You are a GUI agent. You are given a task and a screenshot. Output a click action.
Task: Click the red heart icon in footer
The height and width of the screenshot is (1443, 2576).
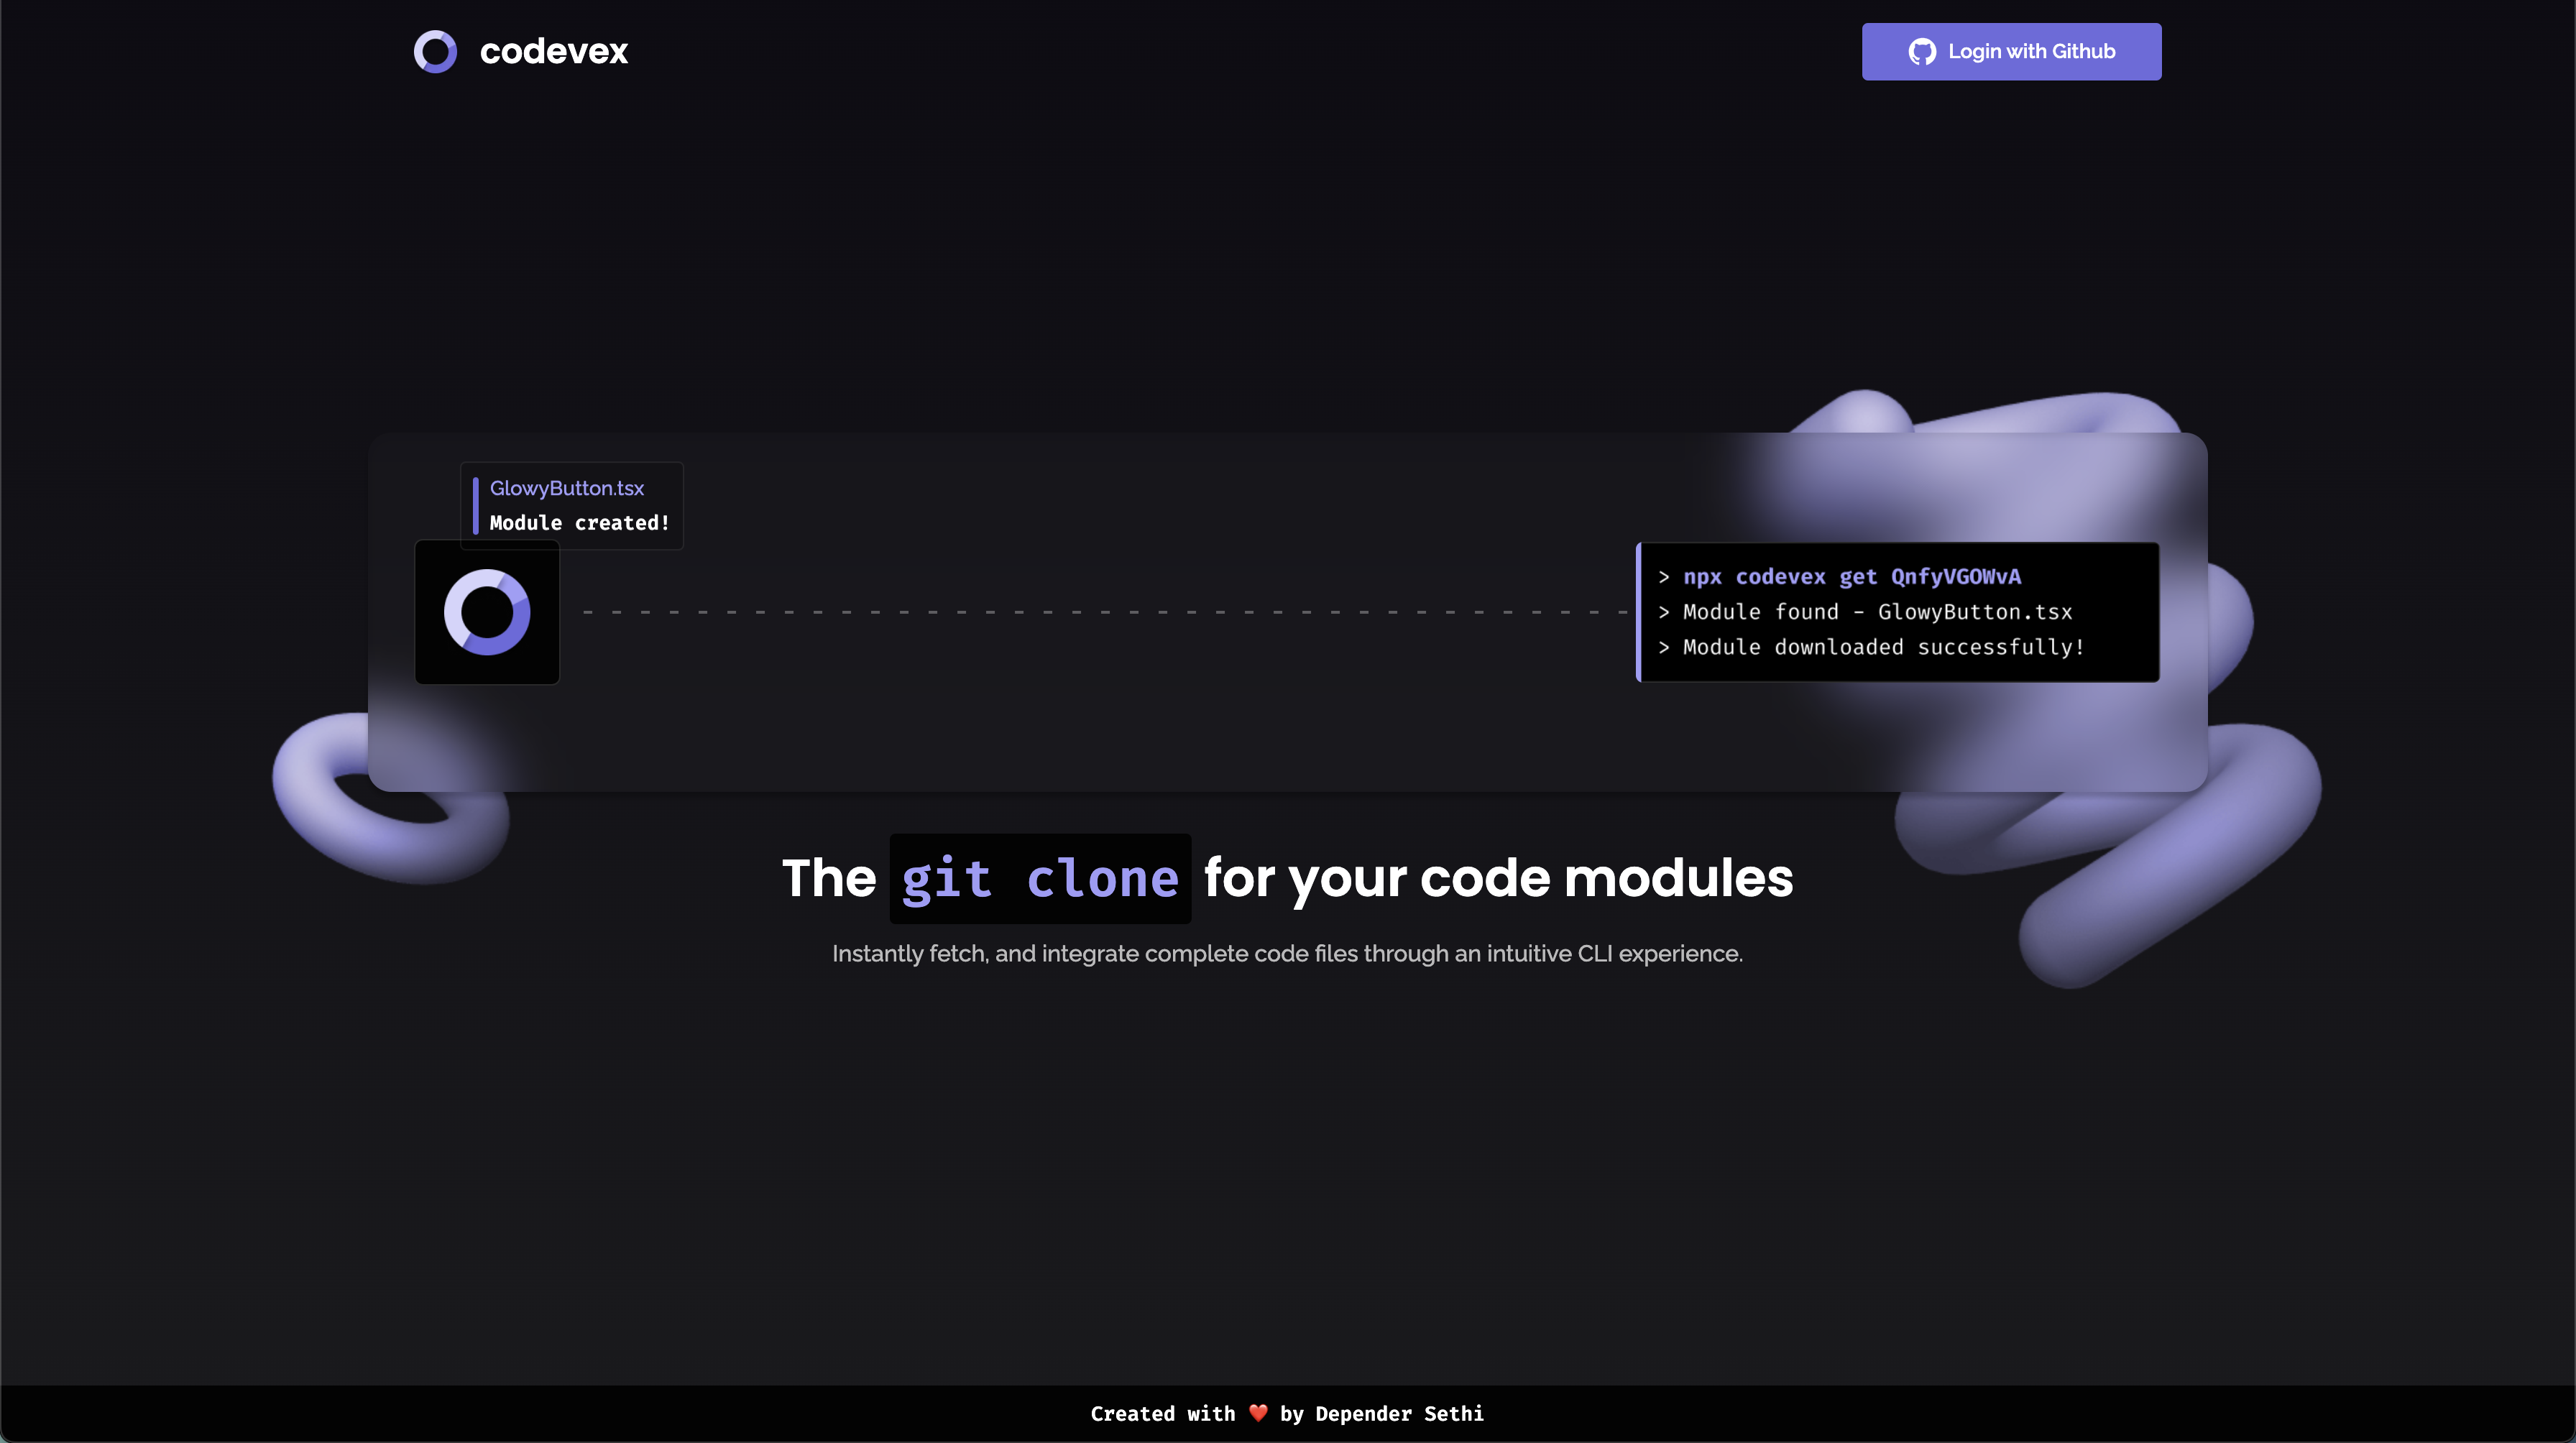coord(1258,1413)
